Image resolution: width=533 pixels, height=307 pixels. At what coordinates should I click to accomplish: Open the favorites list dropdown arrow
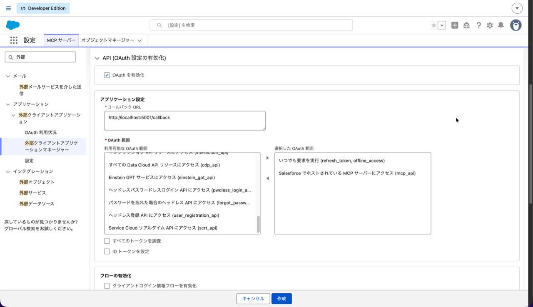442,25
